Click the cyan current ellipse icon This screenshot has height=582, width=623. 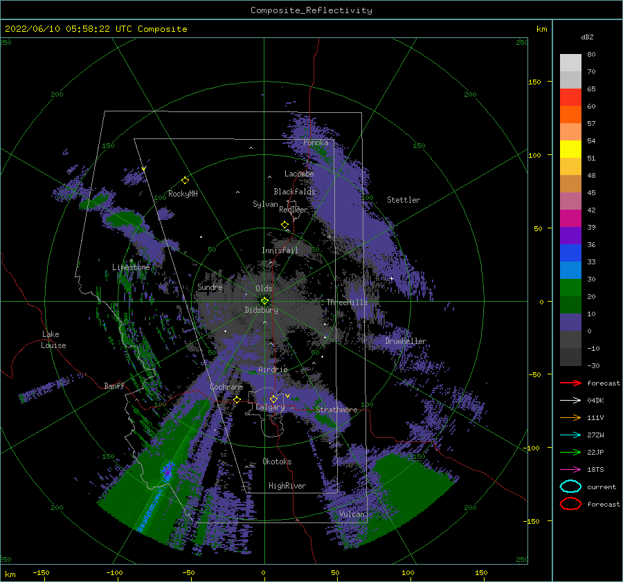(570, 486)
